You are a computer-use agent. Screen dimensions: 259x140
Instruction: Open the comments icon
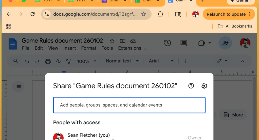pos(184,43)
